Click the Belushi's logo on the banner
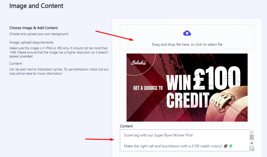 138,63
